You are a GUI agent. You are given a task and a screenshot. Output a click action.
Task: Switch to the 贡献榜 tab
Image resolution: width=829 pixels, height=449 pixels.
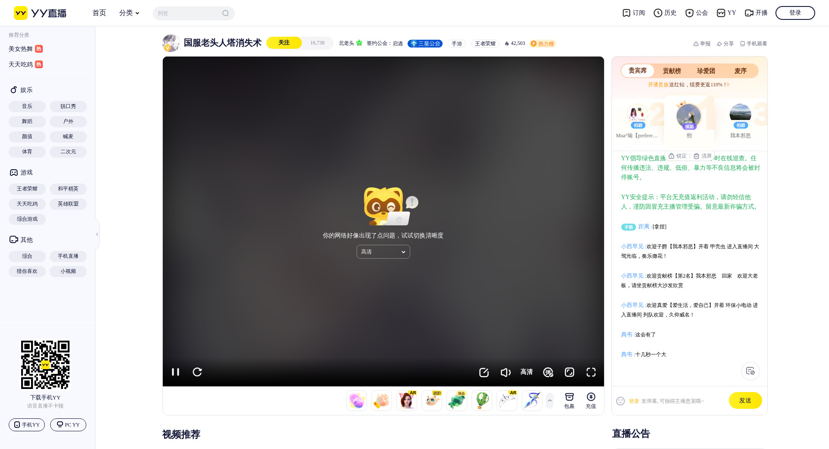coord(671,71)
